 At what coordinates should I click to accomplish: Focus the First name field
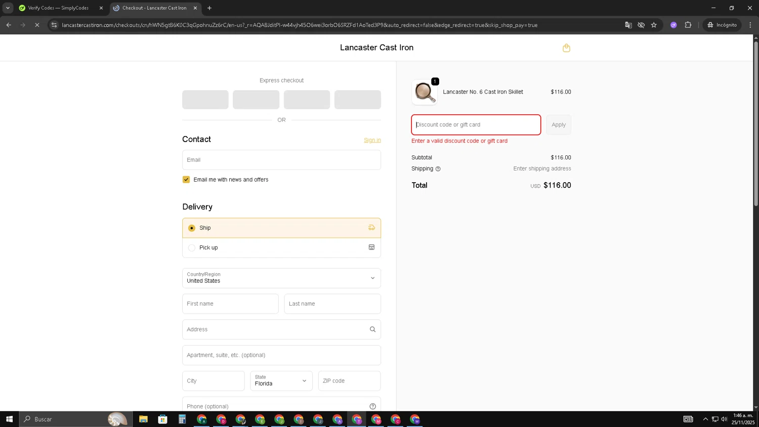click(x=230, y=304)
